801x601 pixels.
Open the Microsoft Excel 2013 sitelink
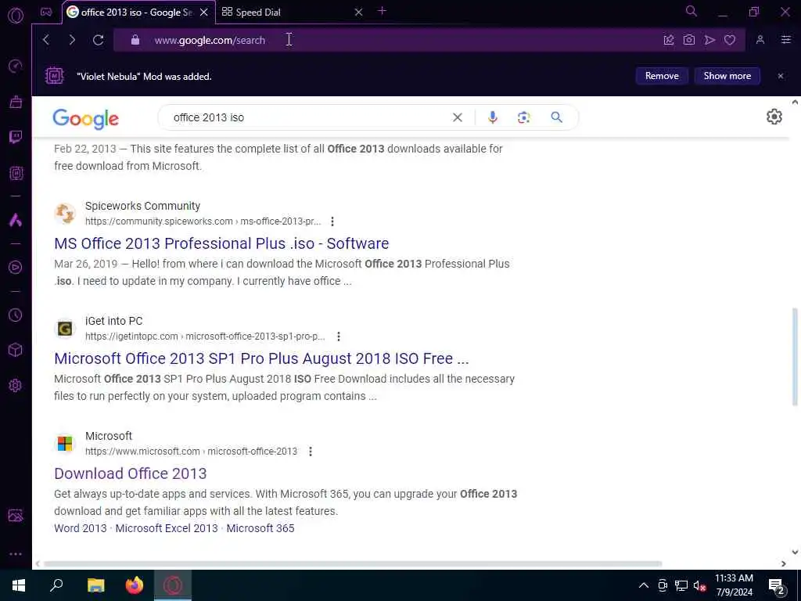(x=167, y=528)
